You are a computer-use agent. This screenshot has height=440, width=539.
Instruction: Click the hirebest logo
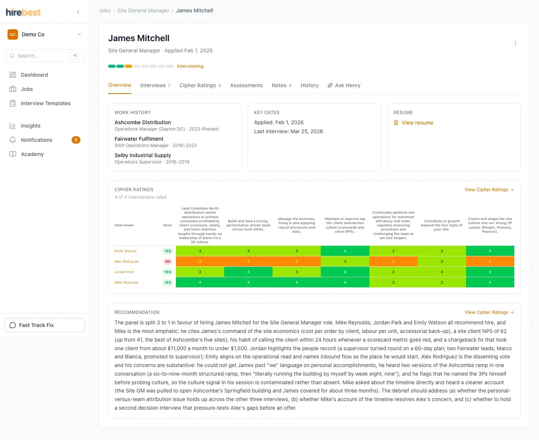[23, 12]
